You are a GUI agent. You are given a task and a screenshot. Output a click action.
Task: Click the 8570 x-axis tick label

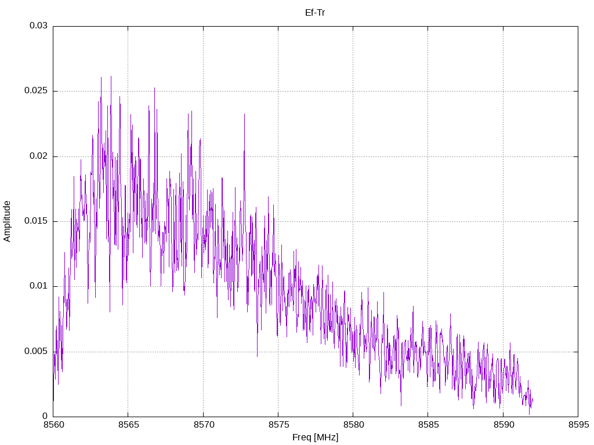pyautogui.click(x=204, y=425)
